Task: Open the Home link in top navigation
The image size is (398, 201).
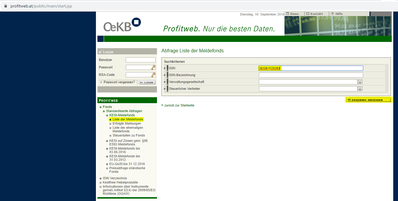Action: [x=294, y=14]
